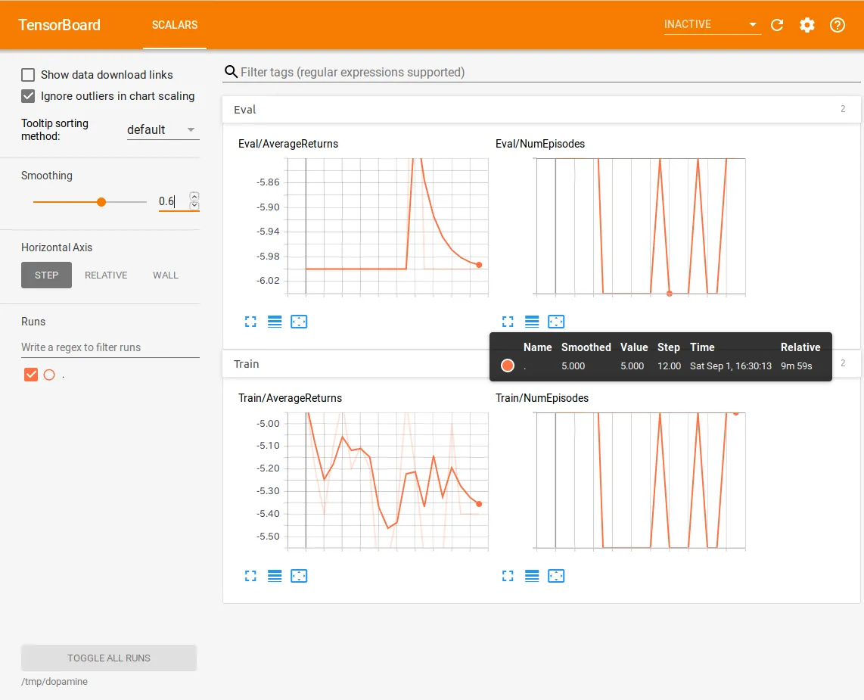Toggle y-axis log scale for Train/NumEpisodes
Screen dimensions: 864x700
[532, 576]
